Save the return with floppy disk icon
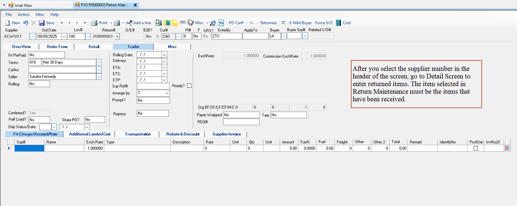This screenshot has height=206, width=517. point(42,23)
